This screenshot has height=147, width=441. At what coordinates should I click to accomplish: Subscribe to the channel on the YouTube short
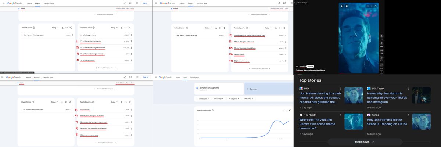click(311, 66)
